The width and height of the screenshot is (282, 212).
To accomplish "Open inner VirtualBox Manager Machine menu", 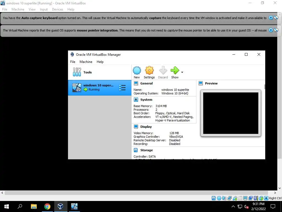I will pos(86,62).
